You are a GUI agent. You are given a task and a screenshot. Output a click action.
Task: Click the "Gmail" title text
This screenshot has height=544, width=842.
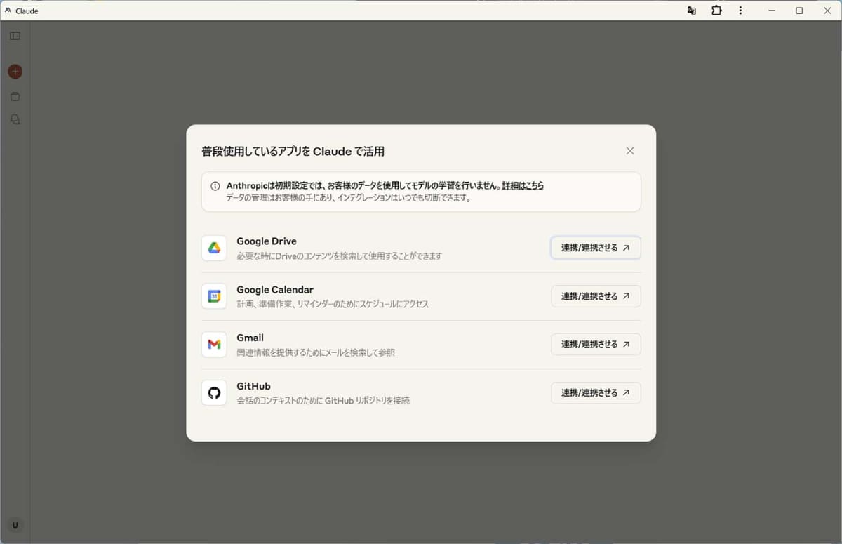pyautogui.click(x=250, y=338)
